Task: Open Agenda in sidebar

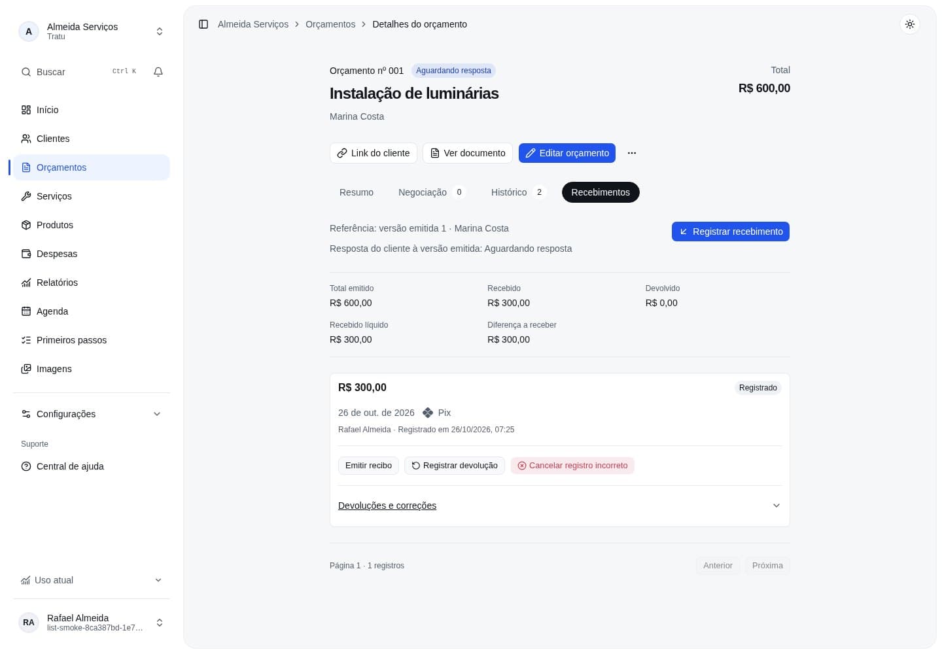Action: (92, 311)
